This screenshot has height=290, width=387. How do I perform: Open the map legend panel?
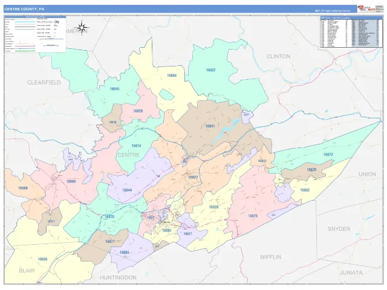coord(35,34)
